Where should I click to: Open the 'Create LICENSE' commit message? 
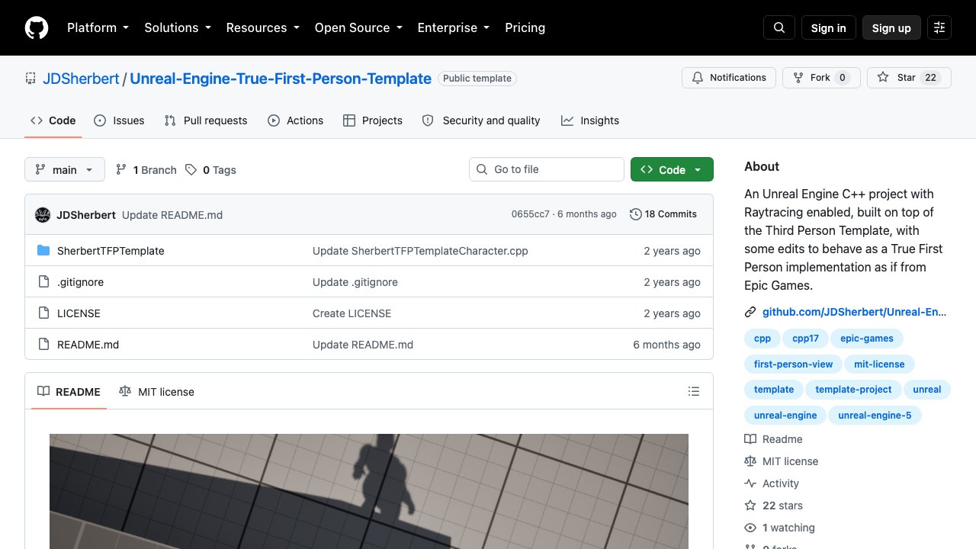(x=352, y=313)
